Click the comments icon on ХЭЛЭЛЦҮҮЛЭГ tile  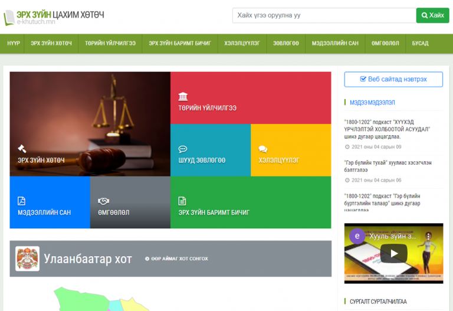pyautogui.click(x=262, y=149)
